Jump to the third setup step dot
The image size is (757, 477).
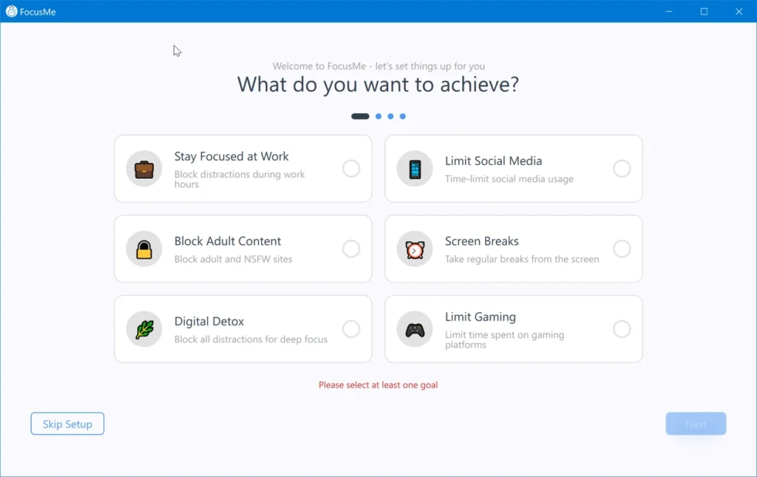(390, 116)
